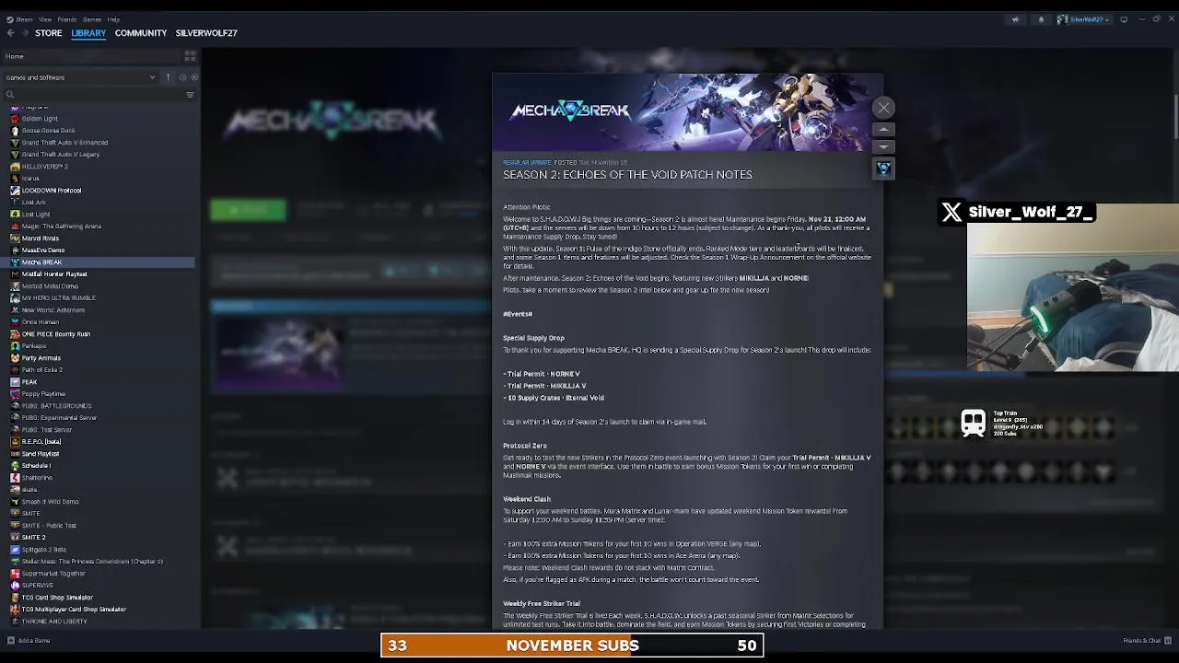Open SILVERWOLF27 profile tab

206,33
